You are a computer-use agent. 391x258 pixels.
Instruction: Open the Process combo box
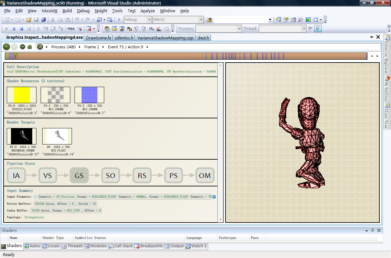(219, 29)
